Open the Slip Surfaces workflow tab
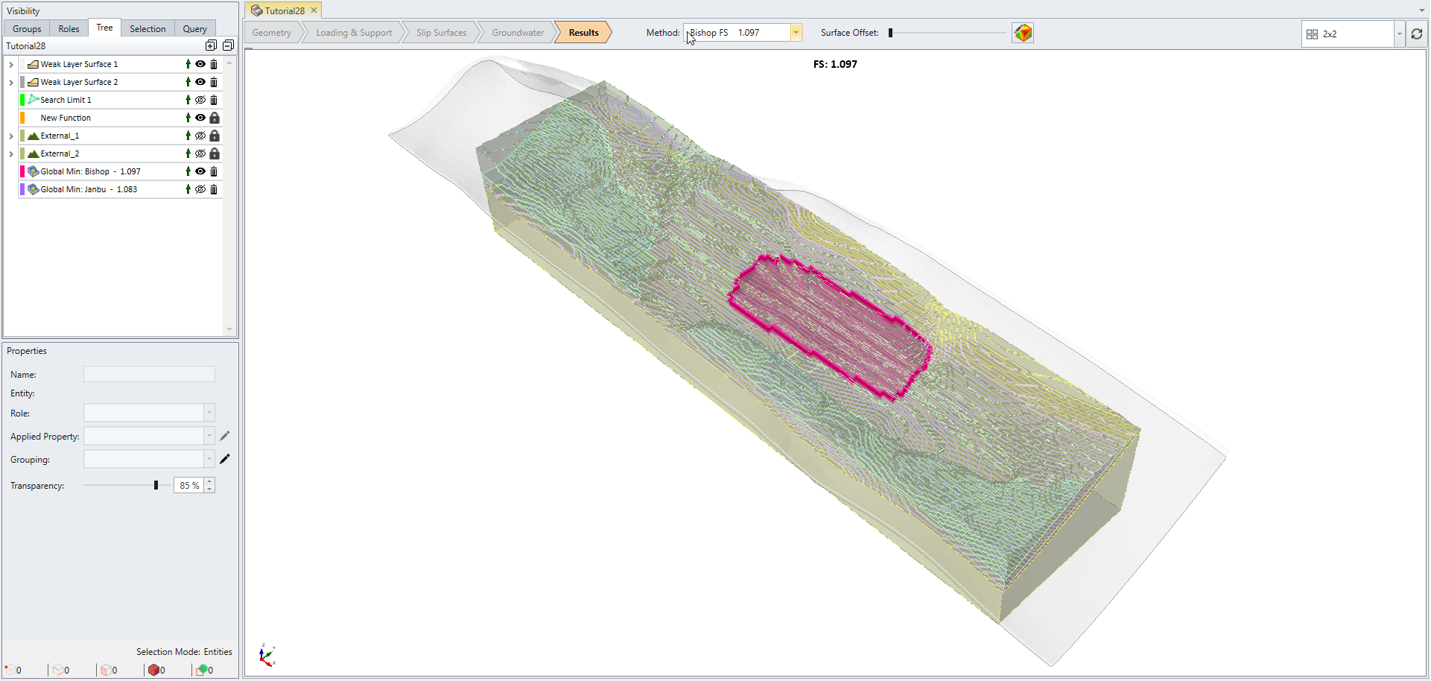Screen dimensions: 1431x681 click(x=441, y=33)
